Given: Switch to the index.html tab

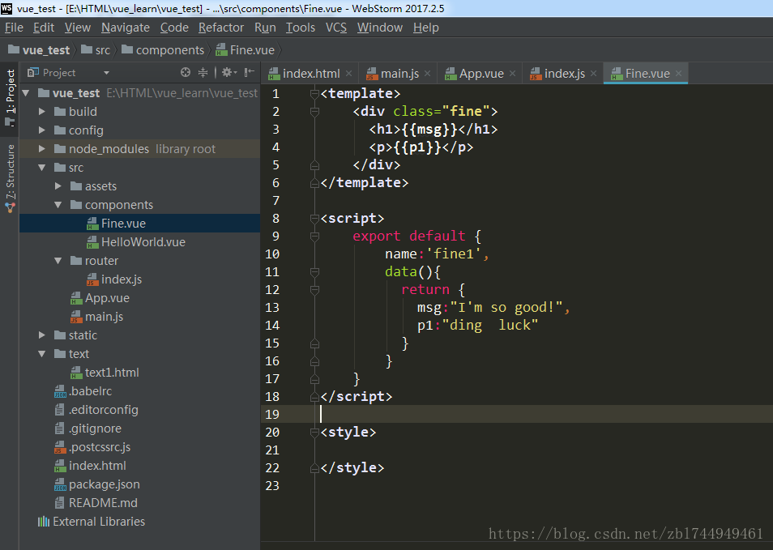Looking at the screenshot, I should 310,74.
